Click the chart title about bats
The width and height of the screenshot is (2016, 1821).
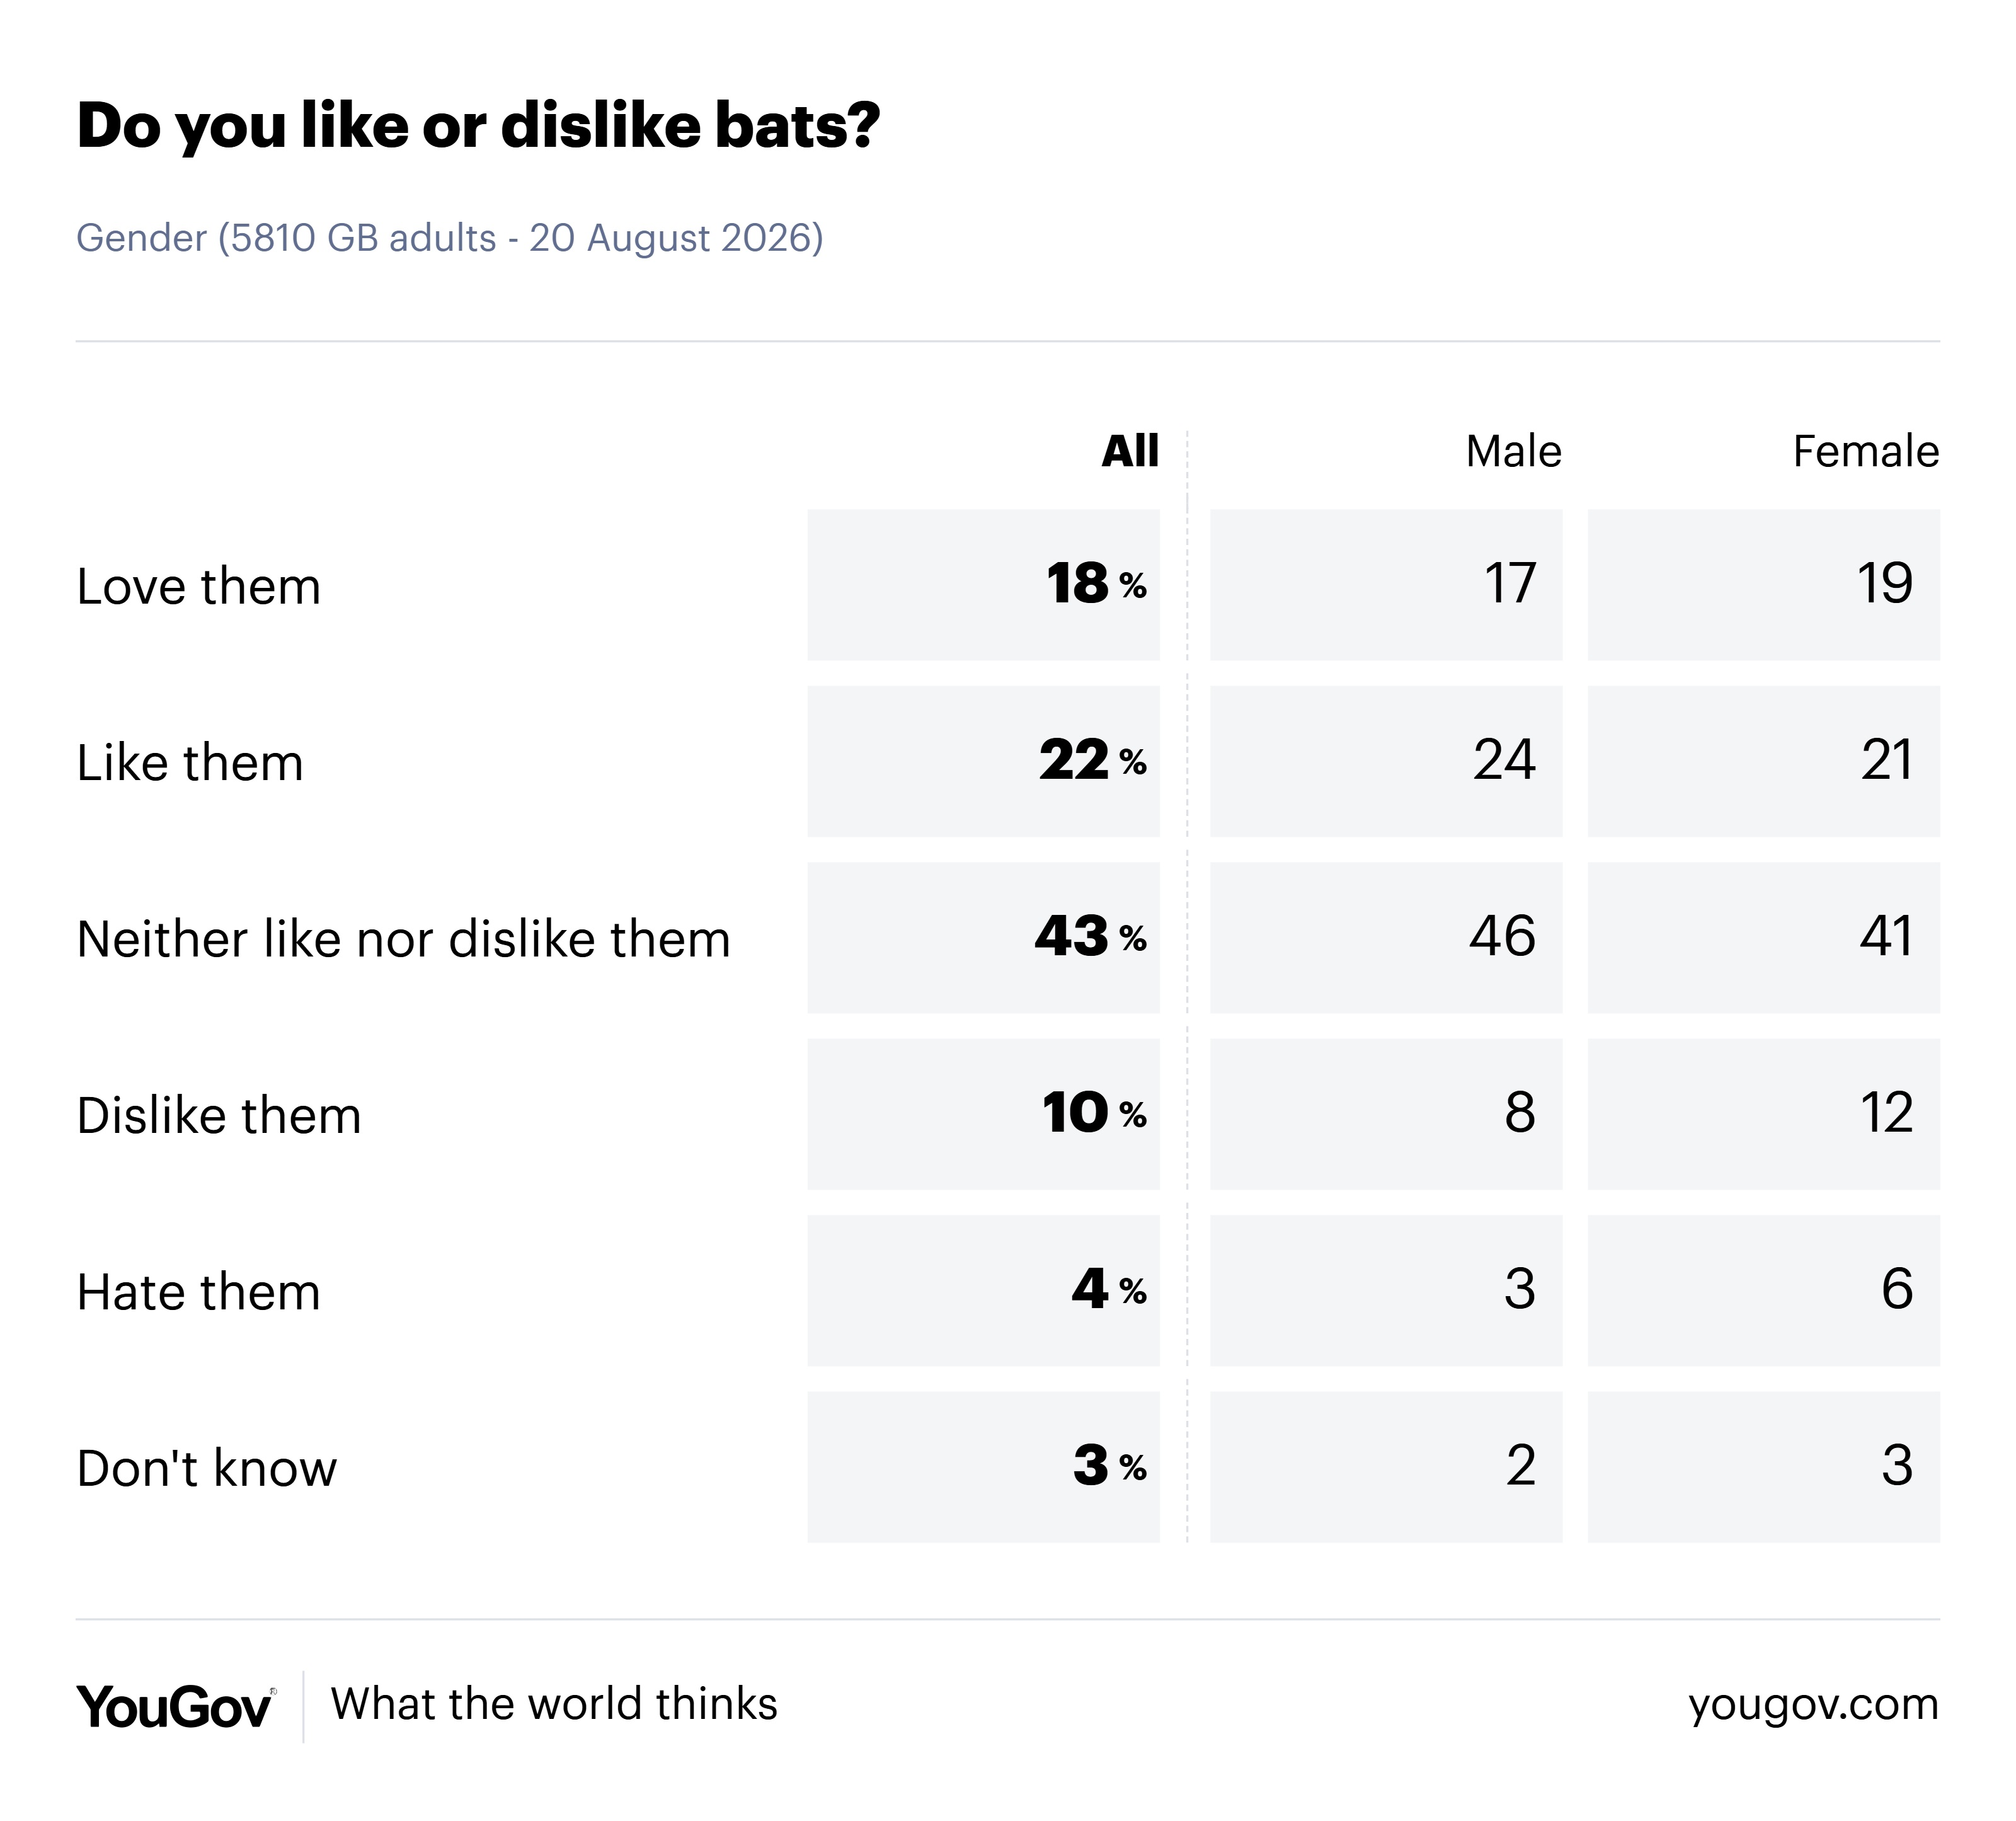[x=478, y=126]
